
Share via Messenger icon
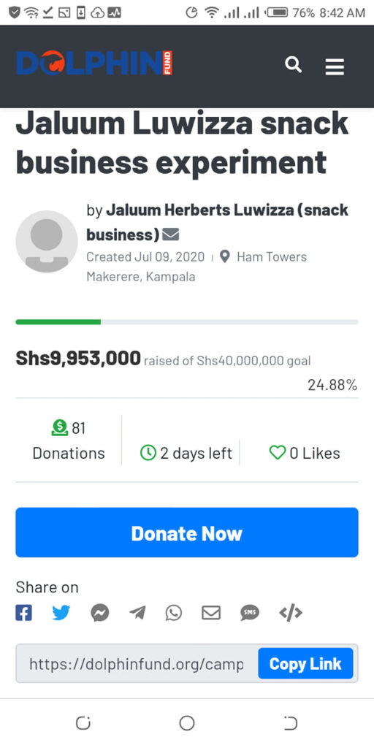coord(99,613)
